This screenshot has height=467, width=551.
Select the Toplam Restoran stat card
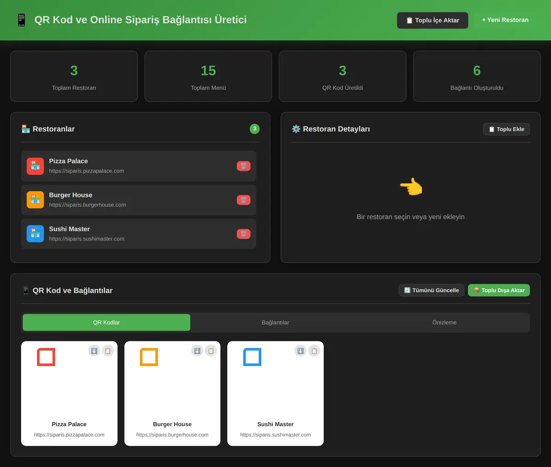click(x=74, y=76)
